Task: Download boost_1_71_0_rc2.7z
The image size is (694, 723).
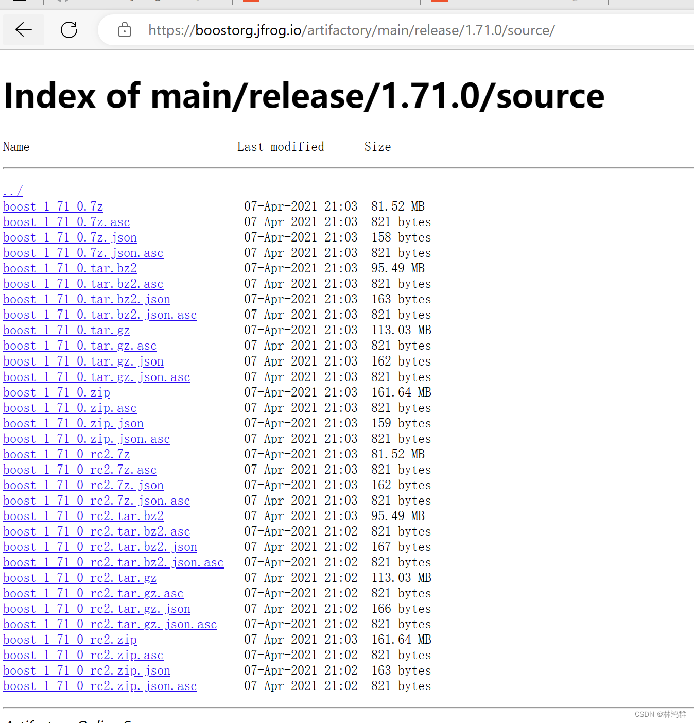Action: pyautogui.click(x=66, y=454)
